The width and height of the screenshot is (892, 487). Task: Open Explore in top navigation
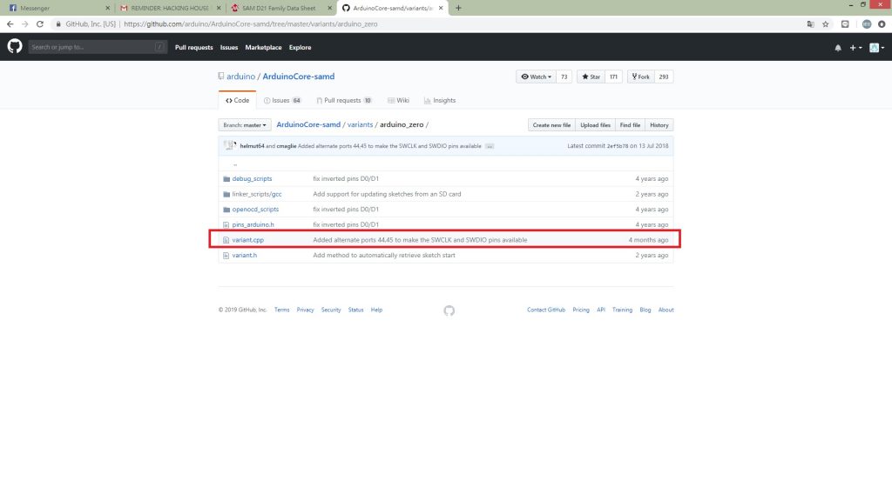(x=300, y=48)
